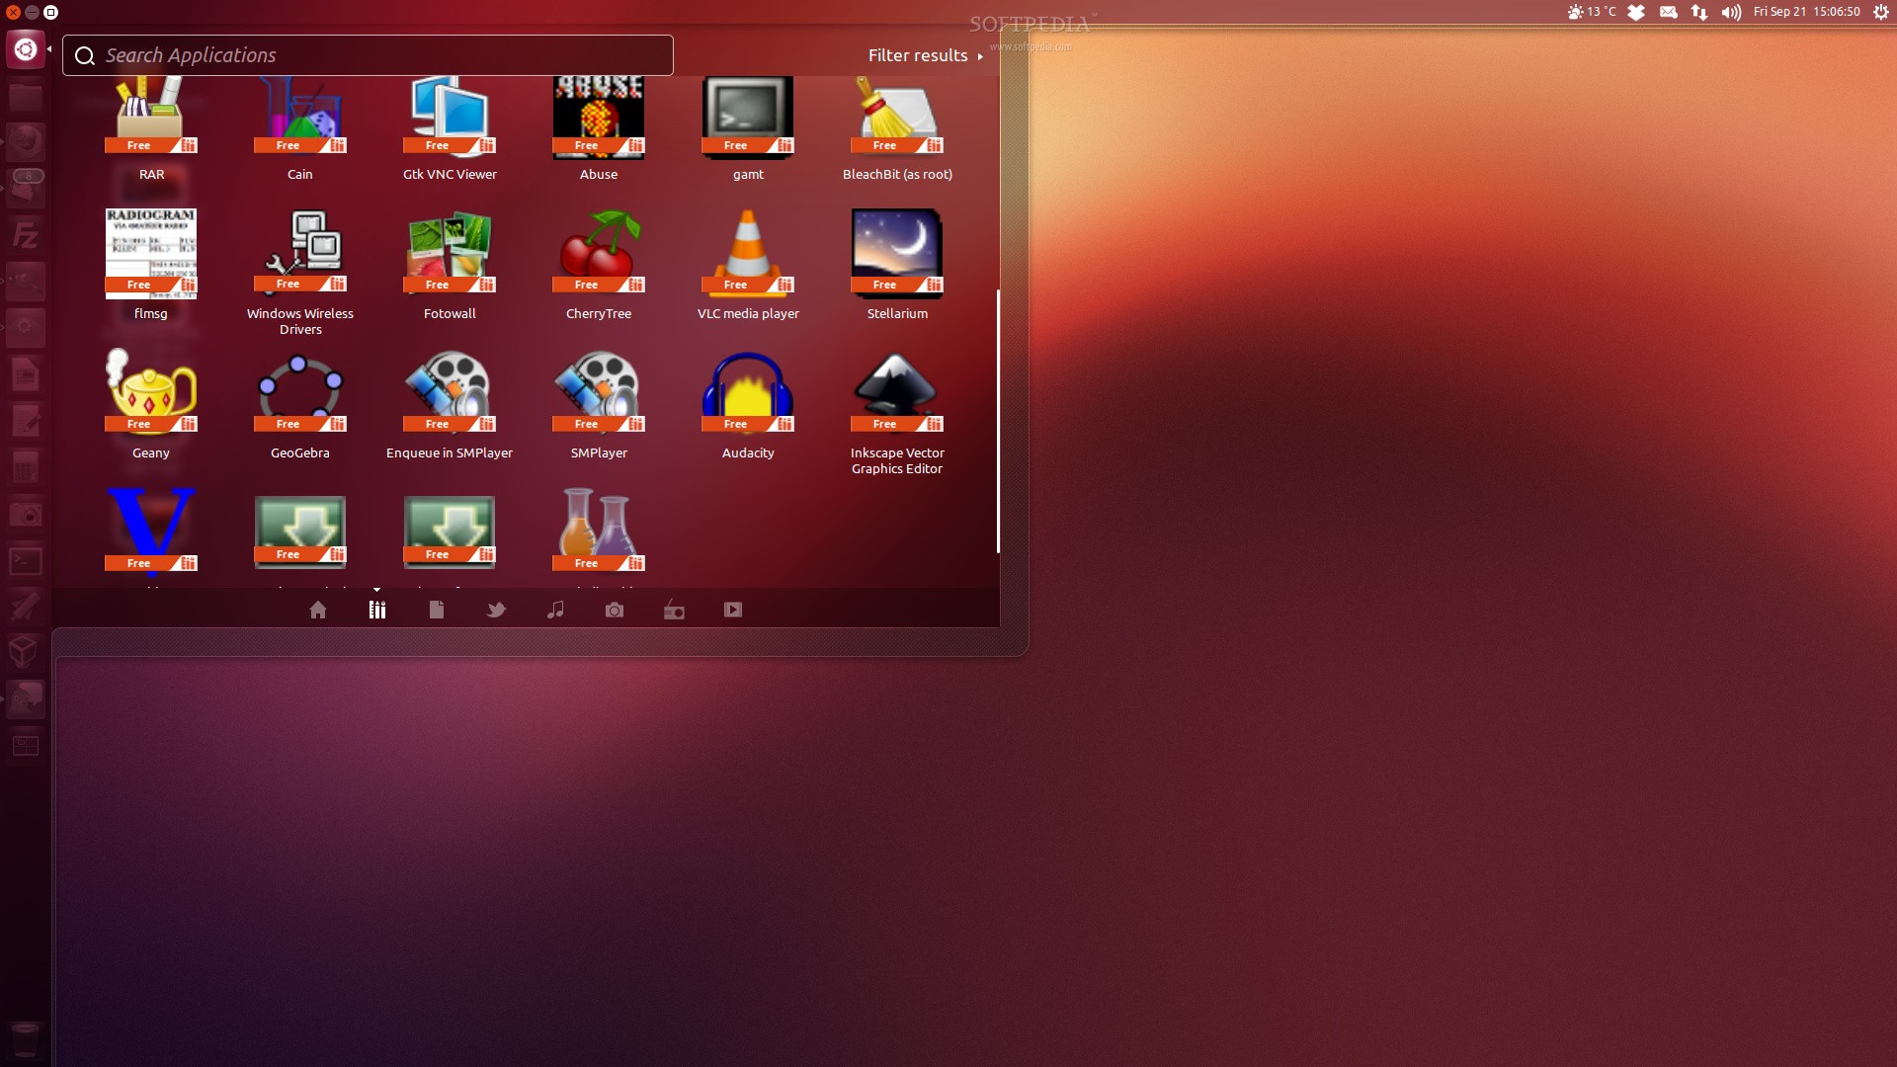Open FileZilla from the launcher
This screenshot has height=1067, width=1897.
27,235
